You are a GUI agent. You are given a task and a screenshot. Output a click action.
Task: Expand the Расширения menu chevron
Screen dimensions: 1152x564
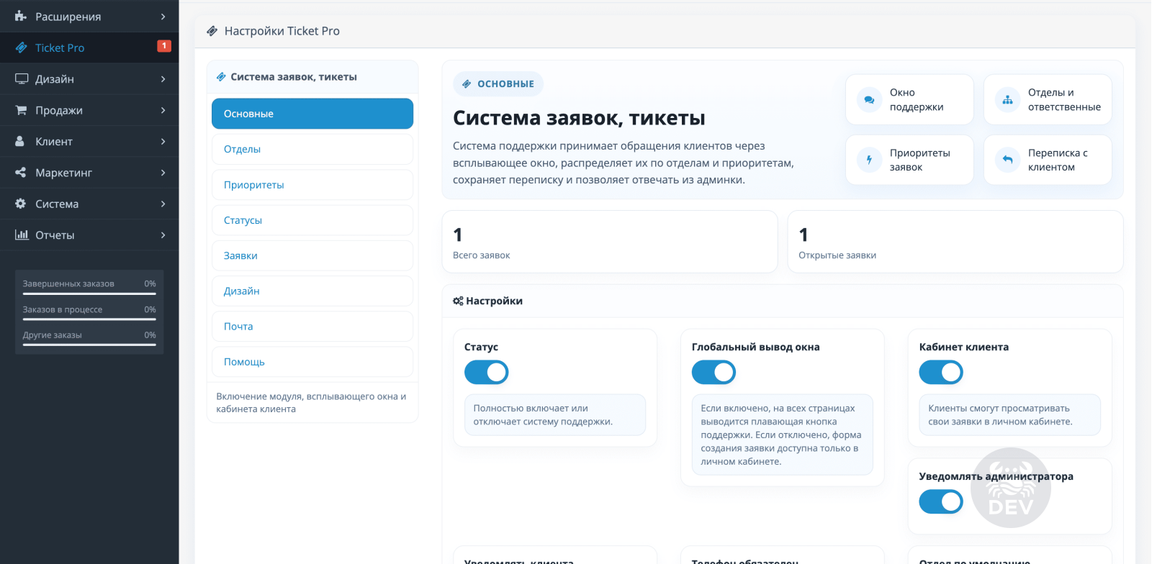pyautogui.click(x=163, y=17)
